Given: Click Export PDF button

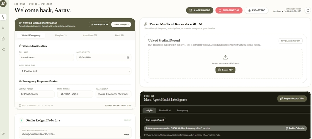Looking at the screenshot, I should (x=256, y=10).
